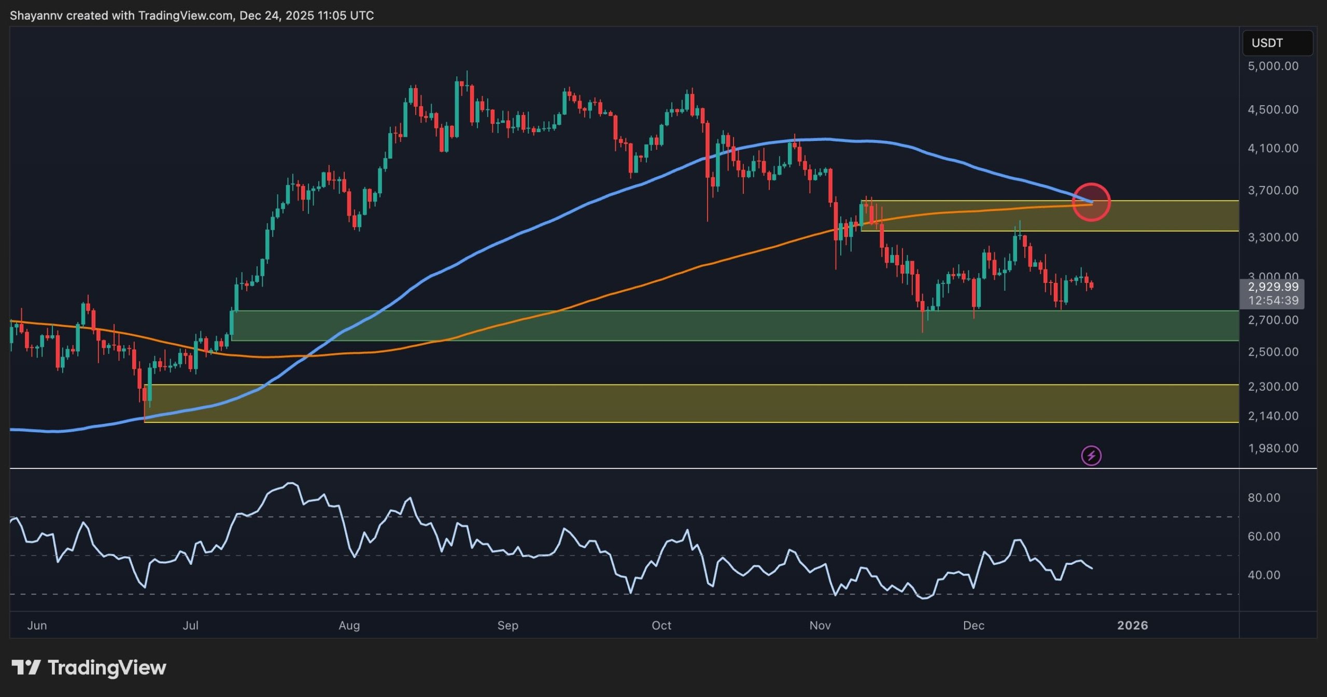Click the Nov label on the time axis
This screenshot has height=697, width=1327.
click(820, 625)
